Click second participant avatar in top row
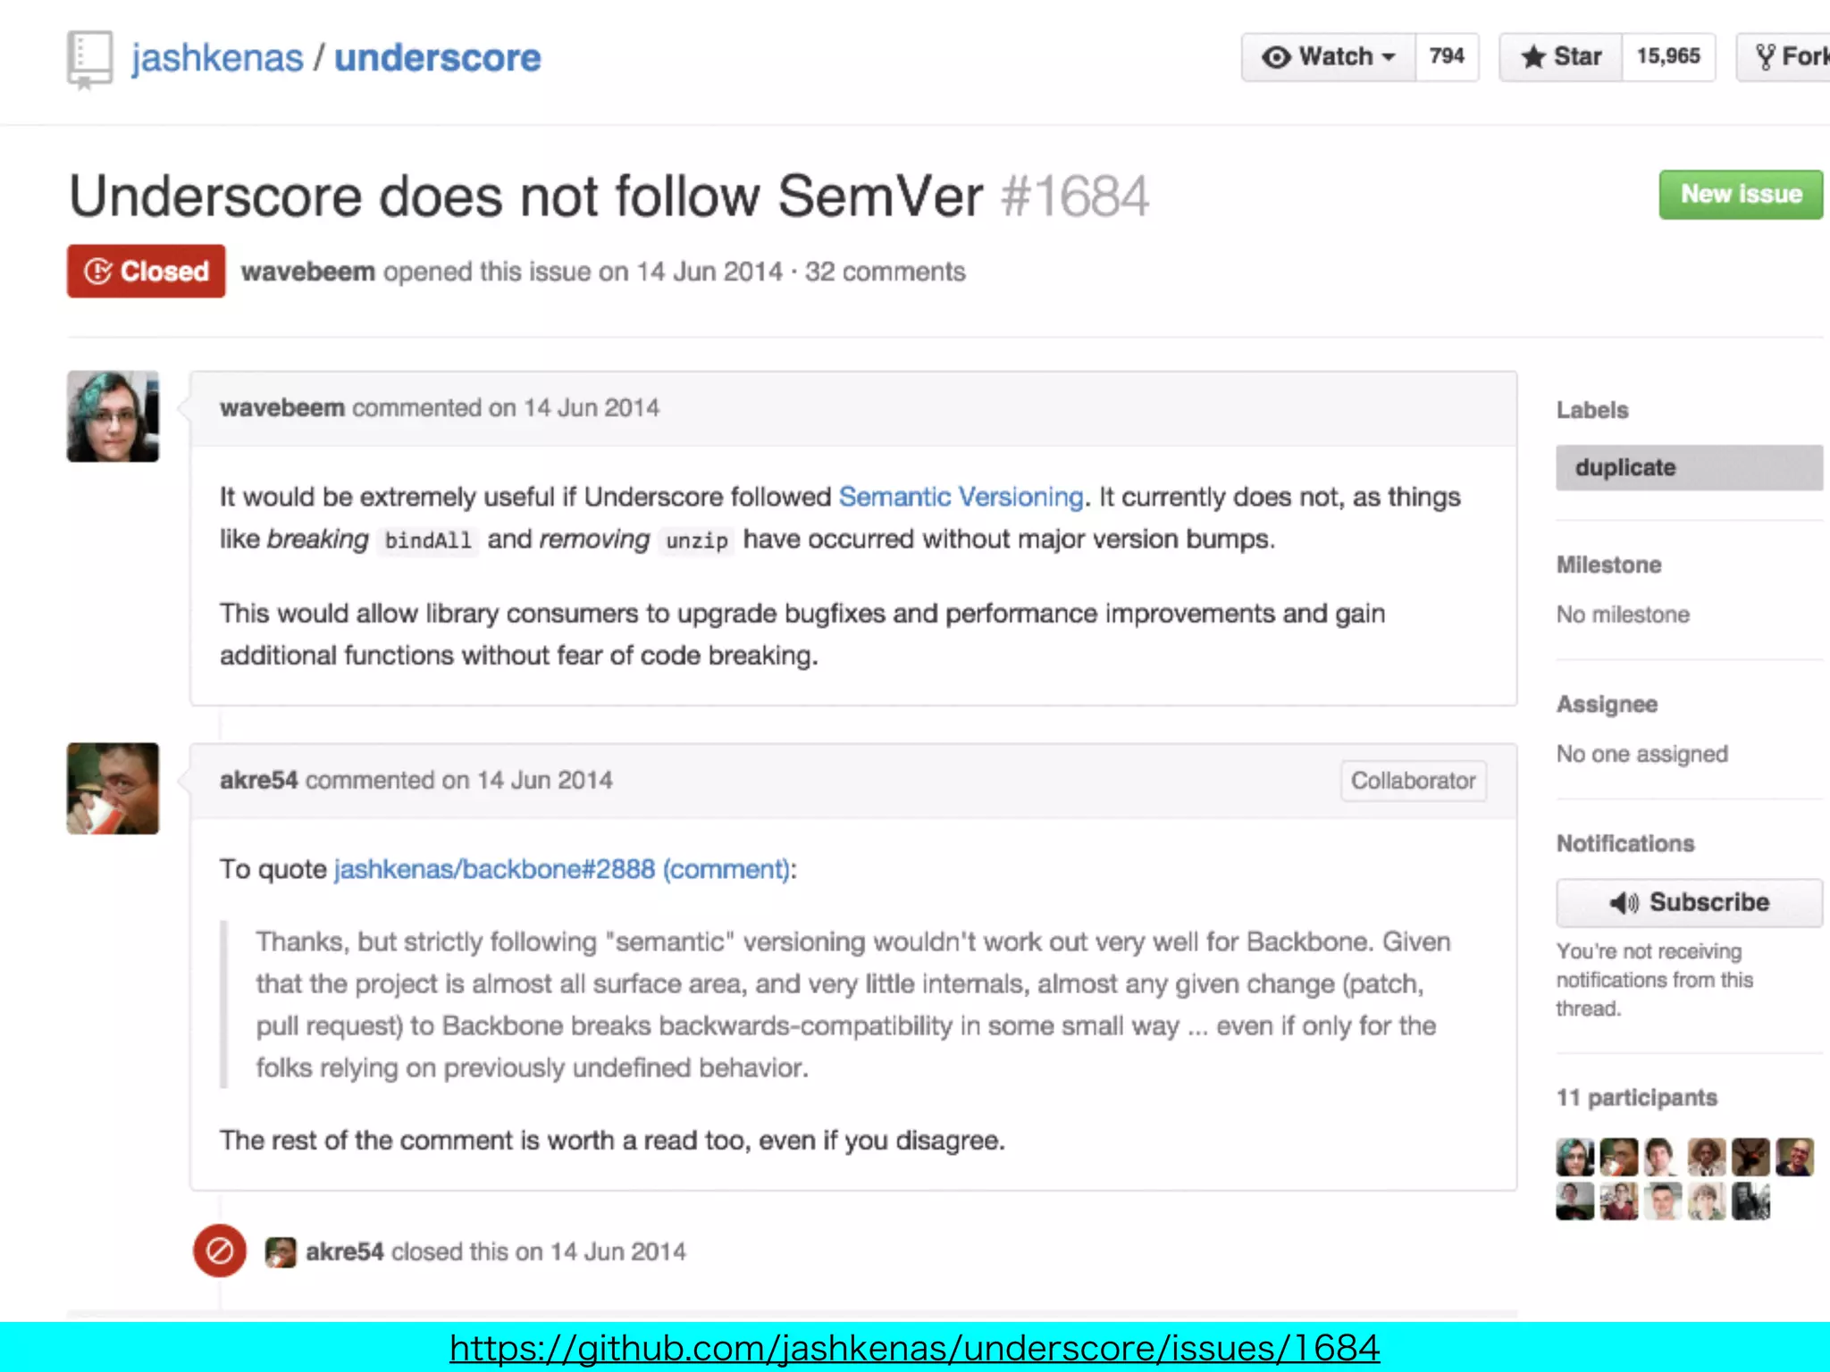The image size is (1830, 1372). tap(1619, 1157)
